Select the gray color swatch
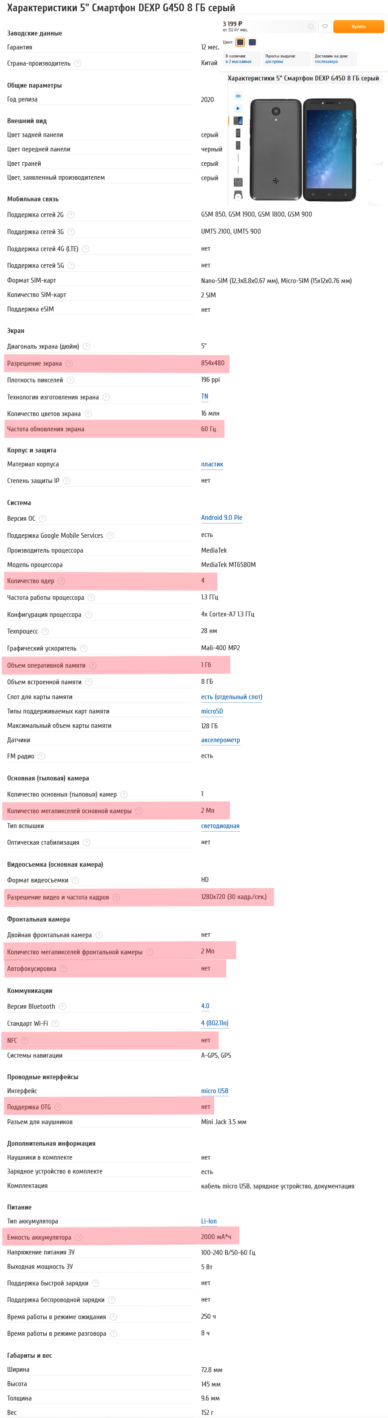This screenshot has height=1418, width=388. pyautogui.click(x=240, y=42)
